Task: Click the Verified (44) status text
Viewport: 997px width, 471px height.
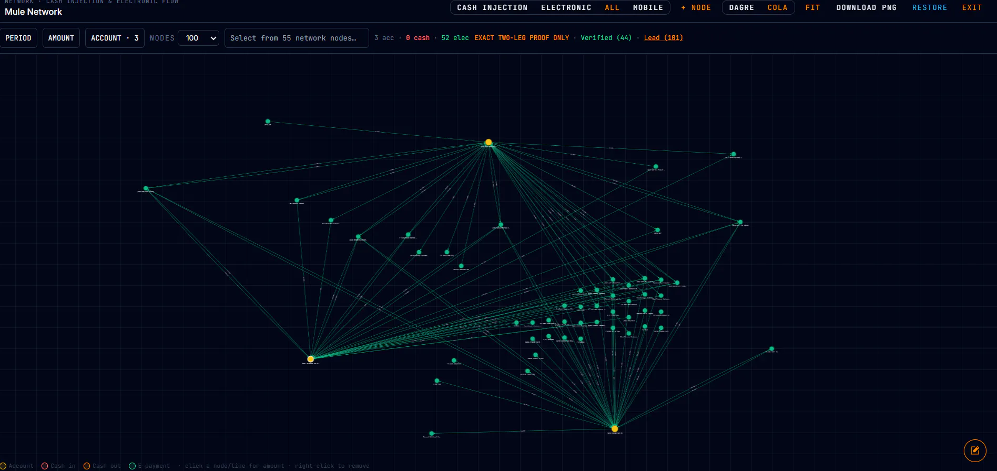Action: [606, 38]
